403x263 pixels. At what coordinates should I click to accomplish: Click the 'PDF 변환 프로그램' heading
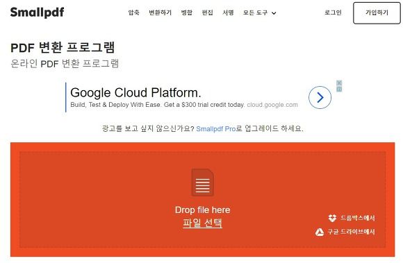pos(63,47)
